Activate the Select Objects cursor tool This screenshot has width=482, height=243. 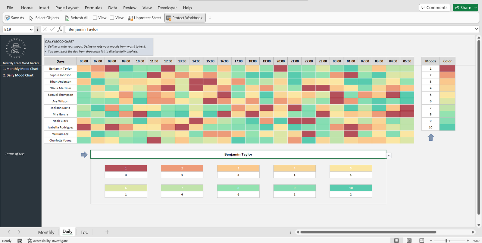point(31,18)
